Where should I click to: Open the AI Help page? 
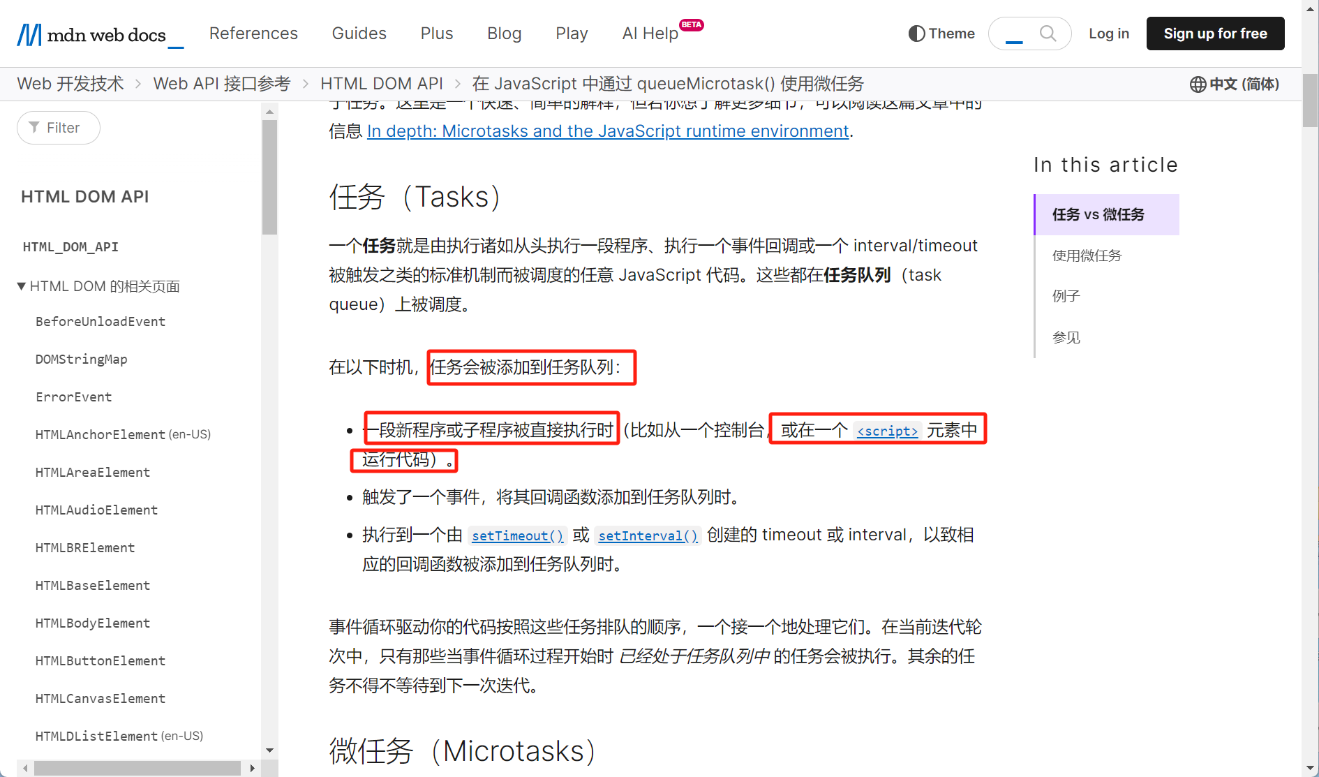pos(650,34)
